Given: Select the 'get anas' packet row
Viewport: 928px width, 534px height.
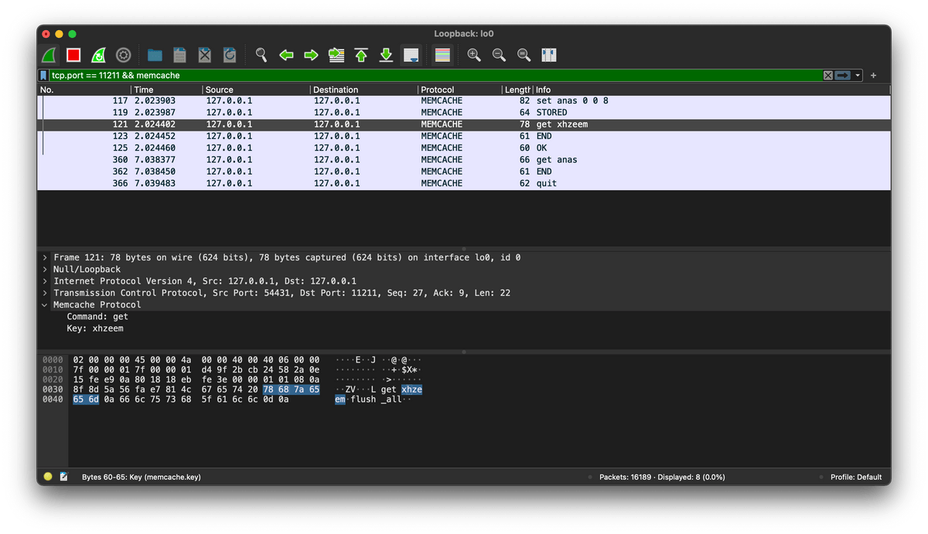Looking at the screenshot, I should click(x=556, y=160).
